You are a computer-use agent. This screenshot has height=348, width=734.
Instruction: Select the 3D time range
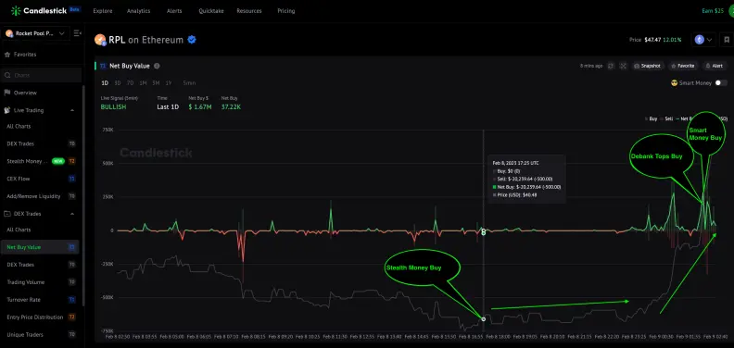(x=118, y=82)
